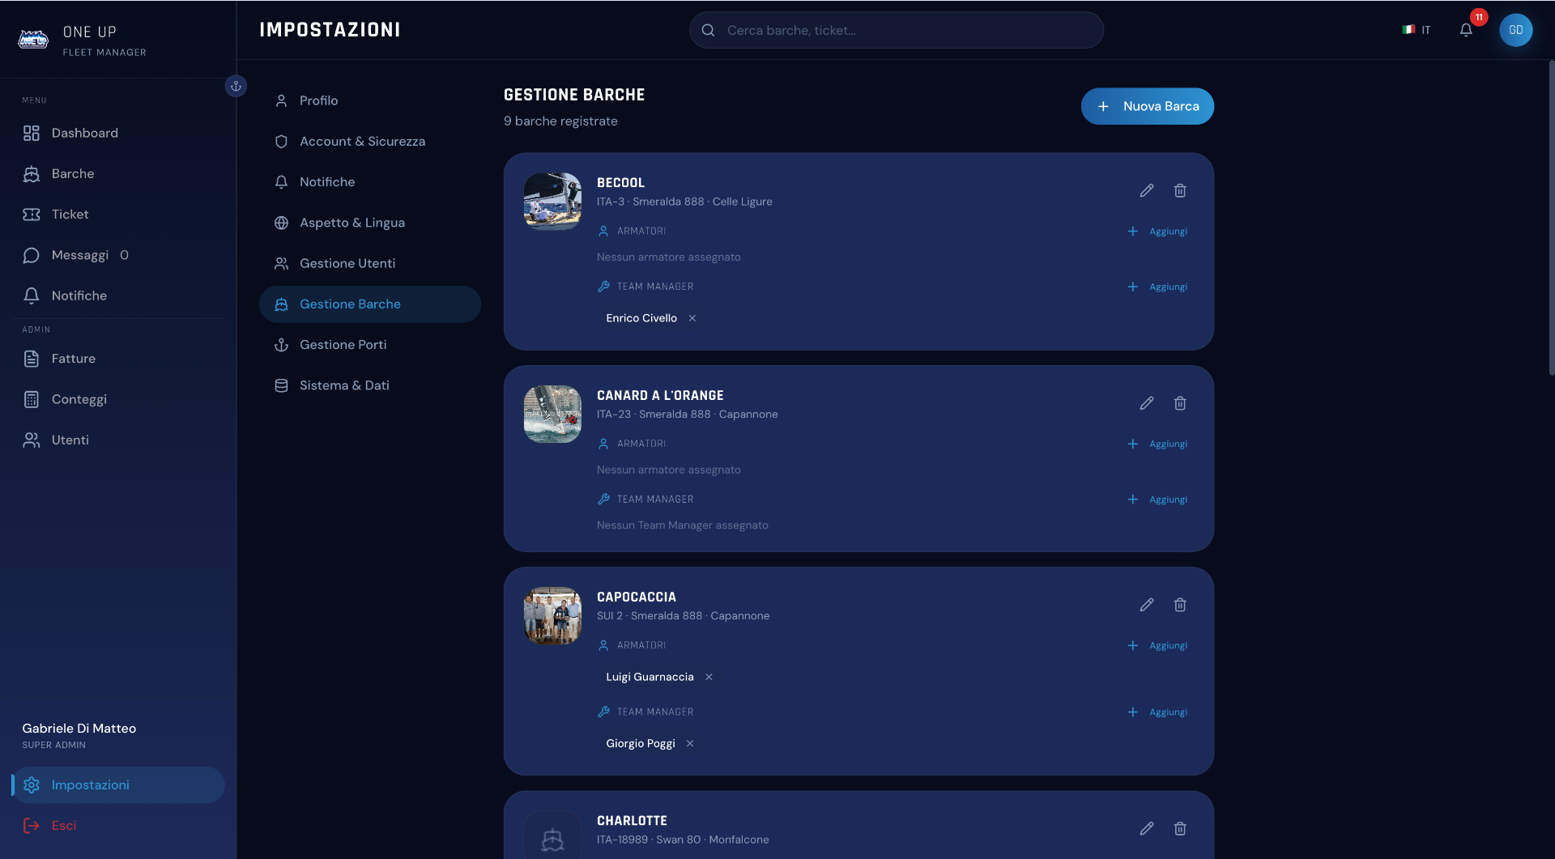Viewport: 1555px width, 859px height.
Task: Create a new boat with Nuova Barca
Action: click(1147, 106)
